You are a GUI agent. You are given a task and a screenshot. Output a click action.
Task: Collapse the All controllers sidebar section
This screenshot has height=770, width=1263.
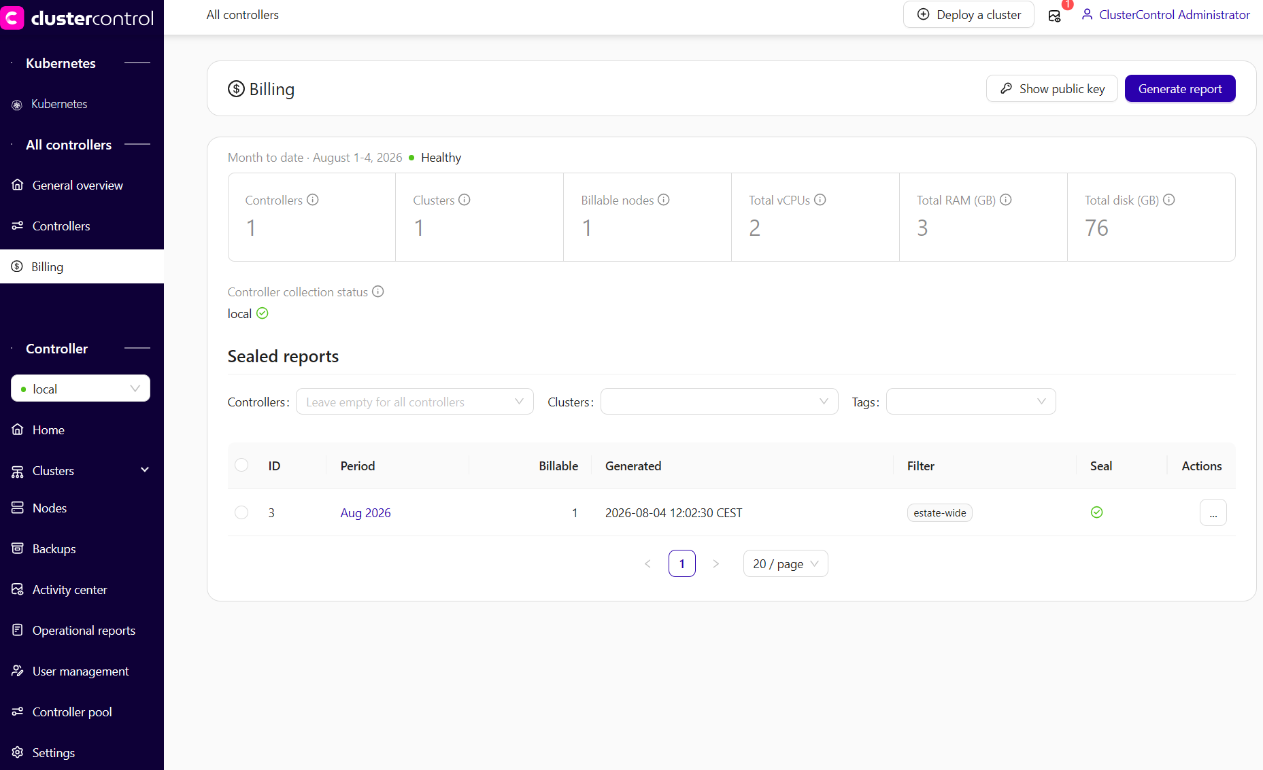click(137, 144)
